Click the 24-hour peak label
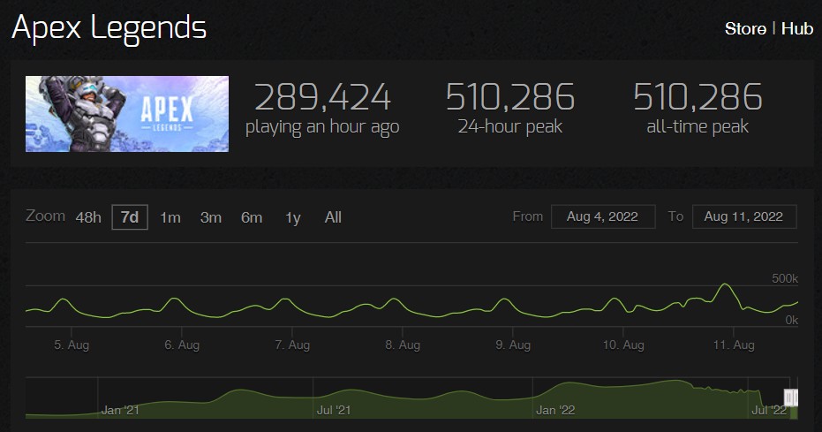Image resolution: width=822 pixels, height=432 pixels. [510, 126]
